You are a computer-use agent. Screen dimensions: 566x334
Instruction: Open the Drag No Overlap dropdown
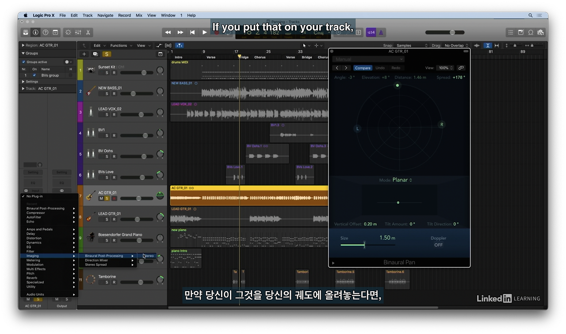[457, 46]
